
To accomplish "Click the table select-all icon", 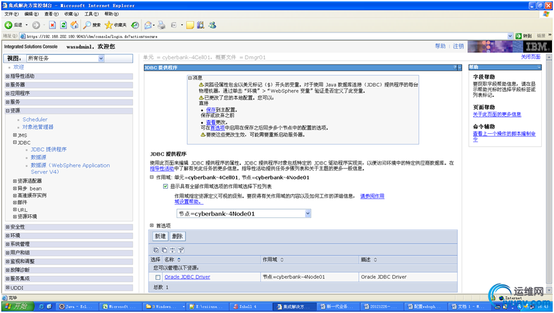I will pos(156,250).
